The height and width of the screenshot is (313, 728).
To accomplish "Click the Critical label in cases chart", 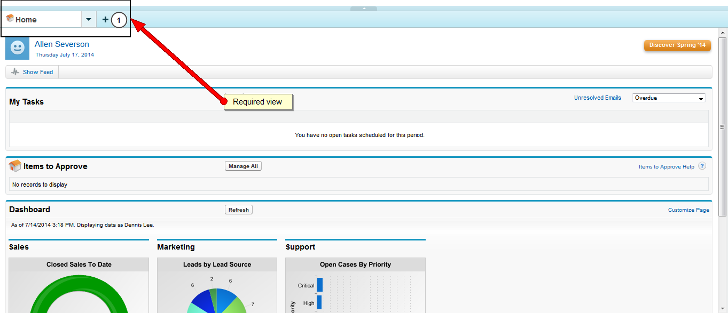I will point(306,286).
